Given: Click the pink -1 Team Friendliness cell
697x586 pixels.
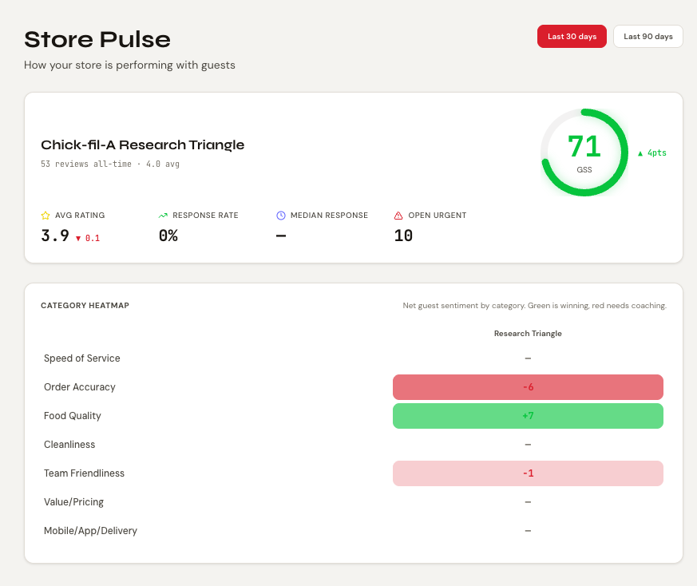Looking at the screenshot, I should 528,473.
